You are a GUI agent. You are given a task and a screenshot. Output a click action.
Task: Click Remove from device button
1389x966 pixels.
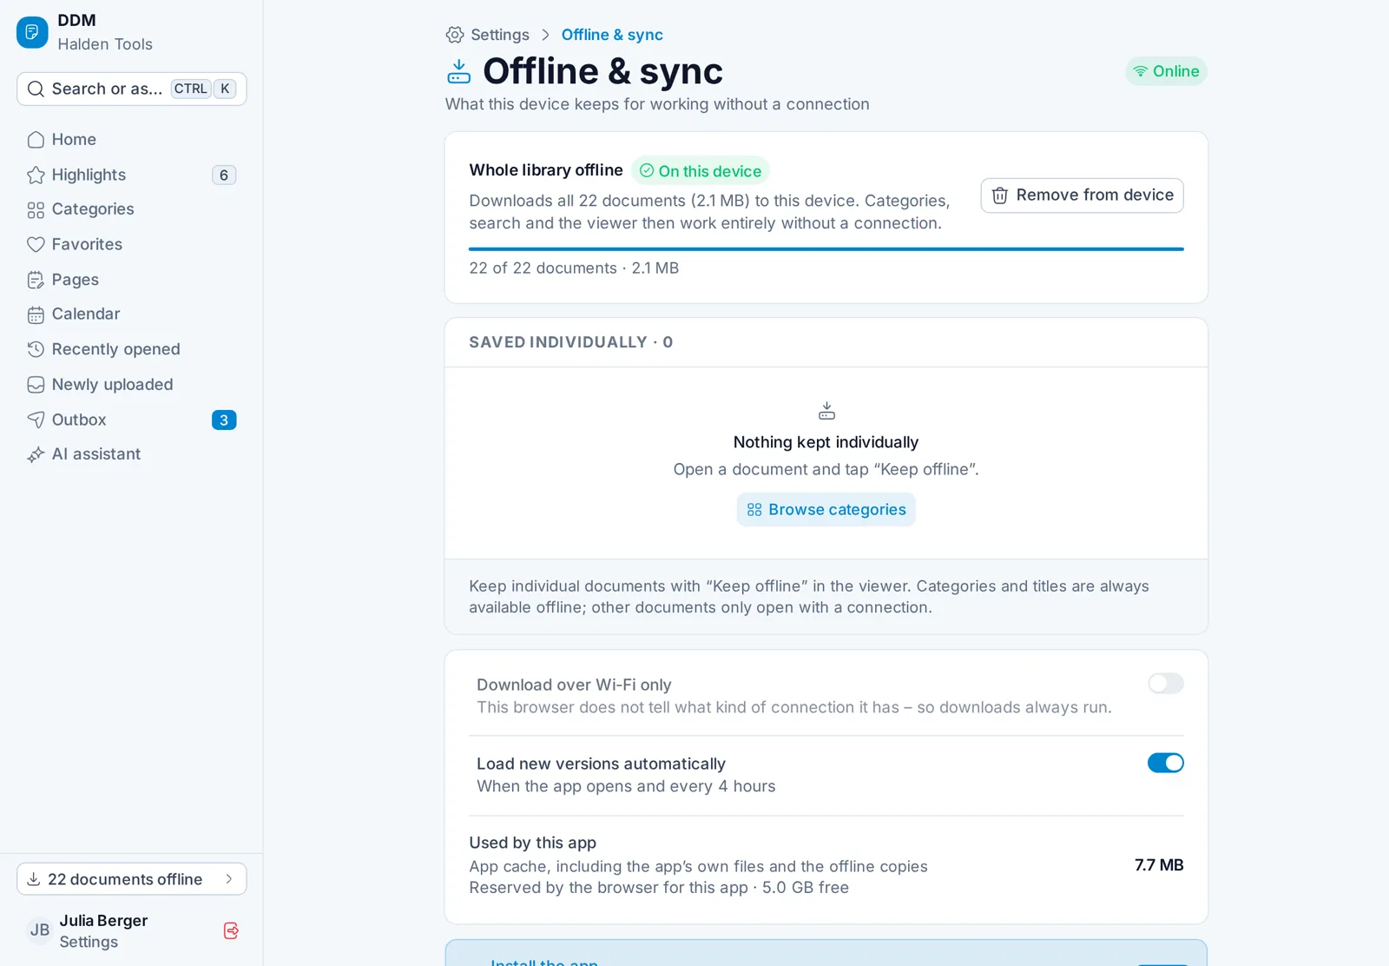1082,195
